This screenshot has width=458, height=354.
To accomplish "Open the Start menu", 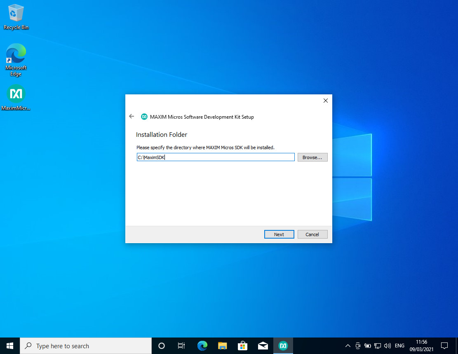I will pos(9,346).
